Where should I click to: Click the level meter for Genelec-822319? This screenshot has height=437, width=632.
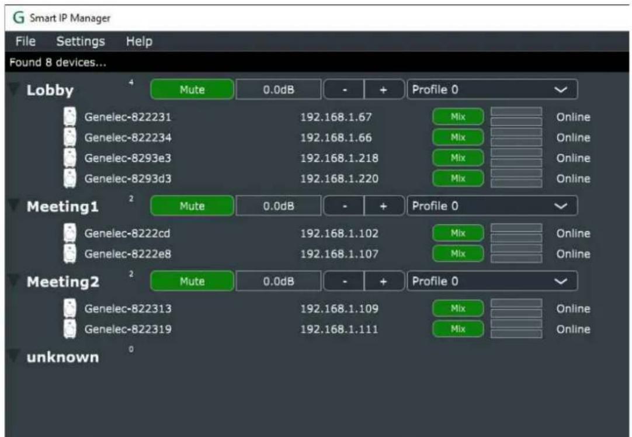[x=516, y=329]
